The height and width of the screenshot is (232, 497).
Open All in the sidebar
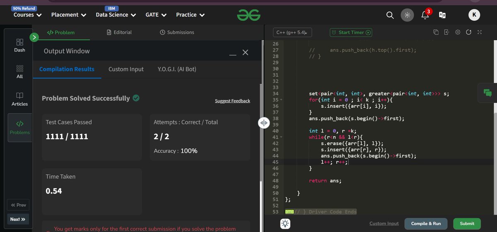[19, 72]
